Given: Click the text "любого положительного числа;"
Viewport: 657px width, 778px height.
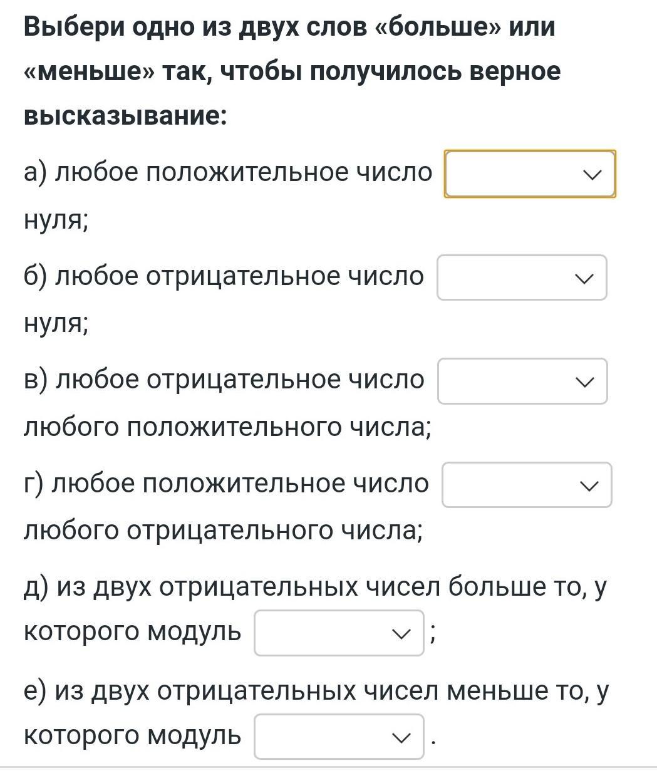Looking at the screenshot, I should 227,427.
